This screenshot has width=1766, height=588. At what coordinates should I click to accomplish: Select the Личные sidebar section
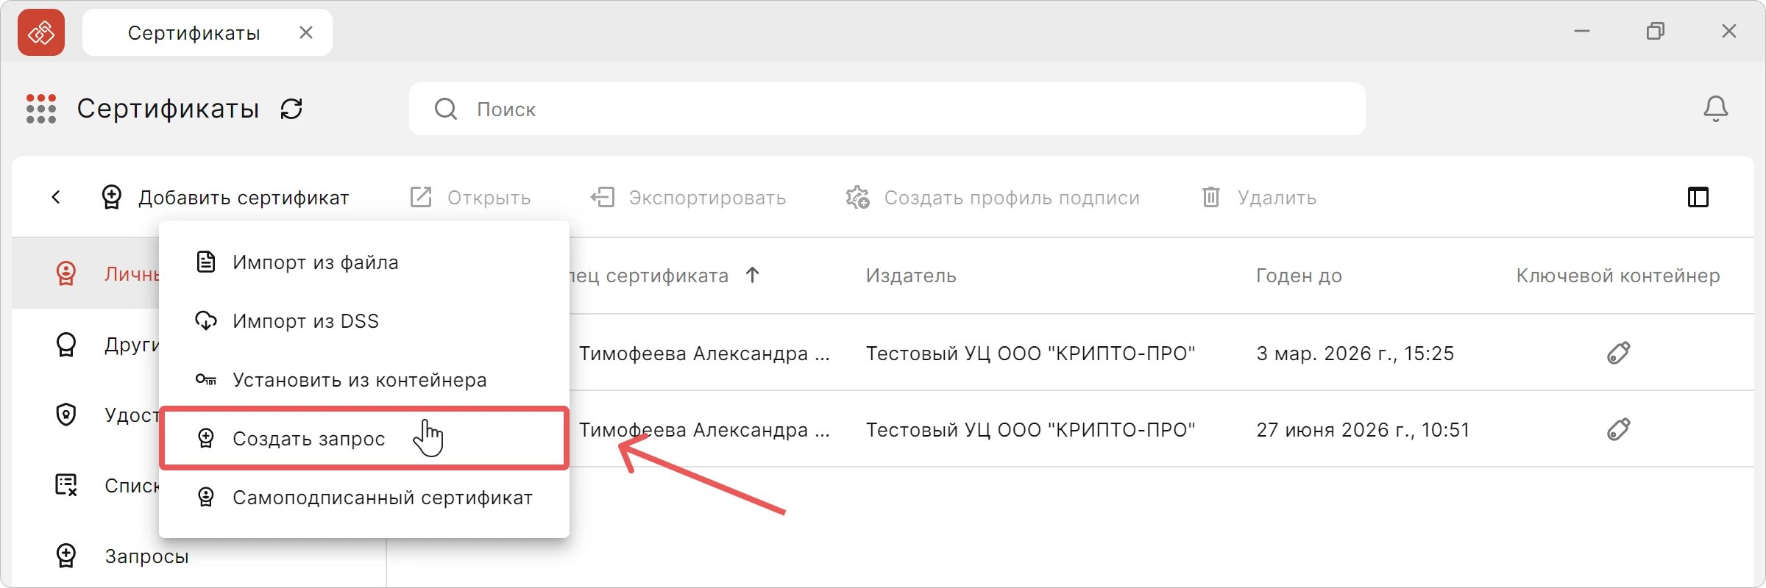(x=87, y=273)
